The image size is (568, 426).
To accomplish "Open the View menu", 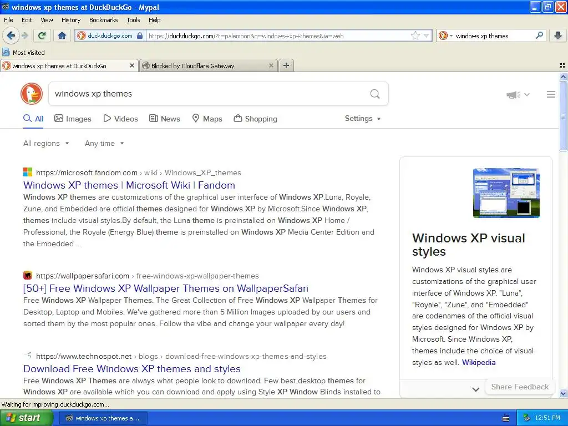I will click(47, 20).
